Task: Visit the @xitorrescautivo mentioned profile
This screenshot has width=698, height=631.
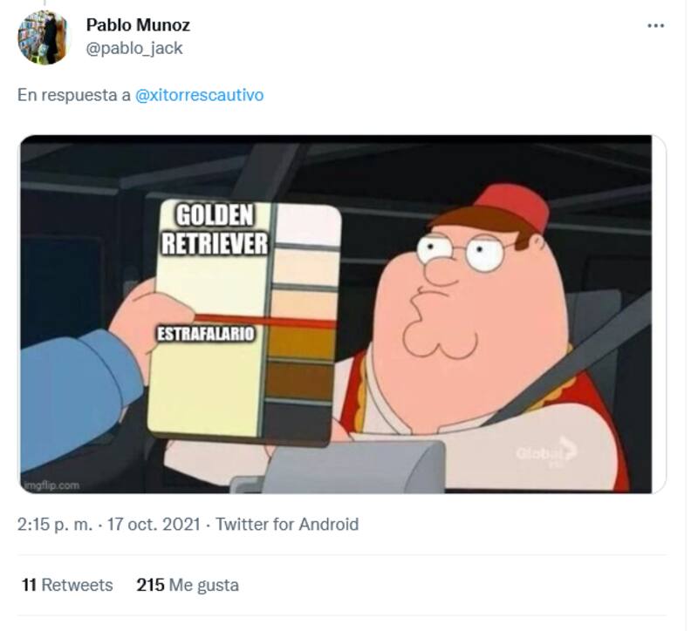Action: tap(199, 95)
